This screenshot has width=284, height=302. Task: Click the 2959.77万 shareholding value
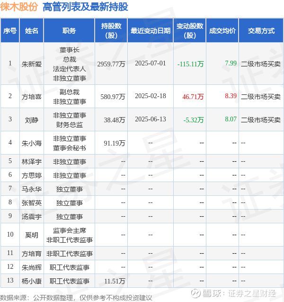111,64
